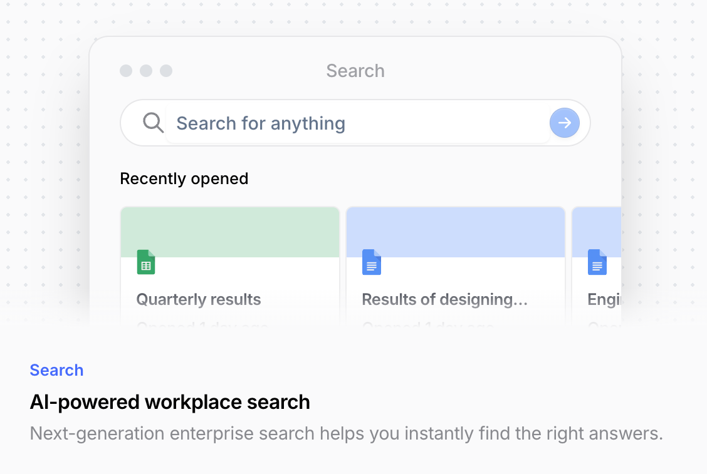Click the first window control dot
707x474 pixels.
[x=126, y=71]
